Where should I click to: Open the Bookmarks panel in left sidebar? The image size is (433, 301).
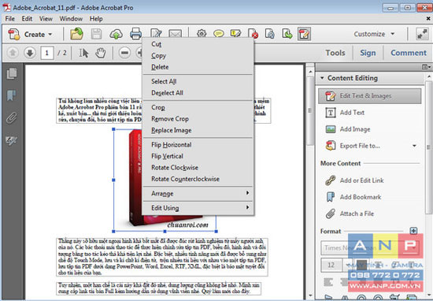(x=12, y=95)
